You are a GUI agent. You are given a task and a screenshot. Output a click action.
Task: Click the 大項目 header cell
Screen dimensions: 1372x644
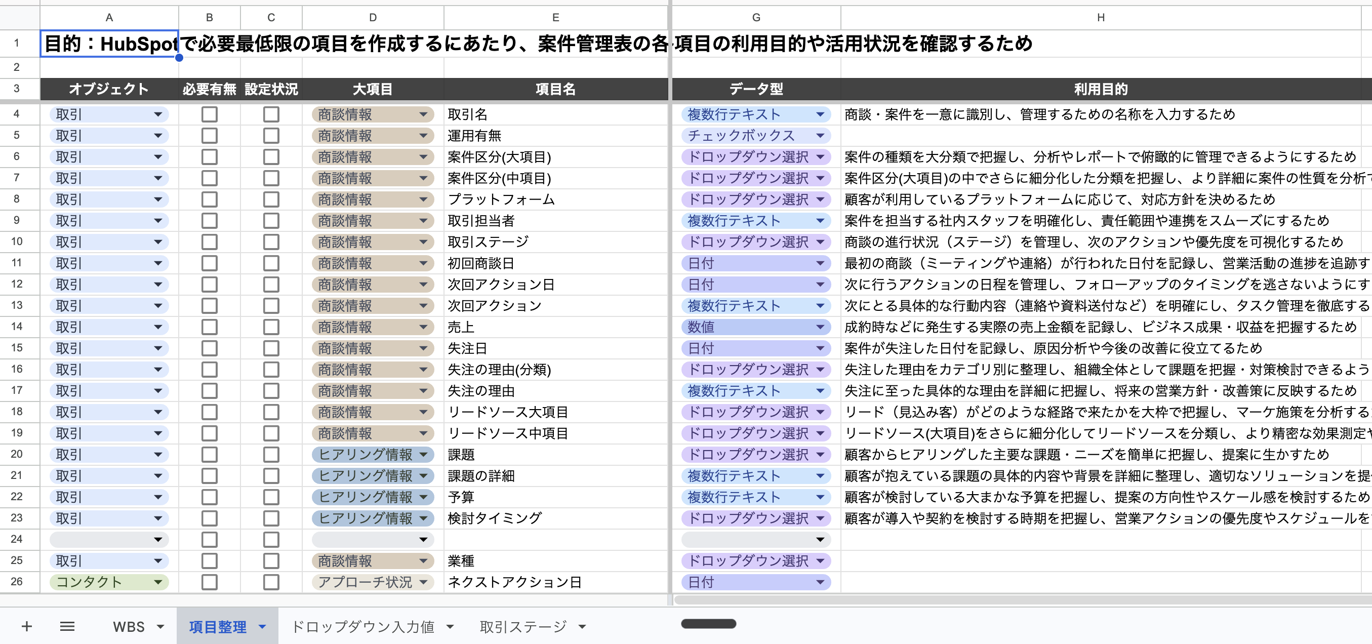[373, 89]
